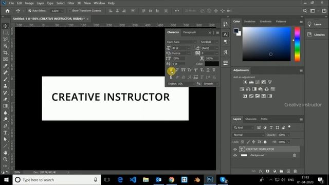This screenshot has height=185, width=329.
Task: Select the Hand tool
Action: (x=5, y=153)
